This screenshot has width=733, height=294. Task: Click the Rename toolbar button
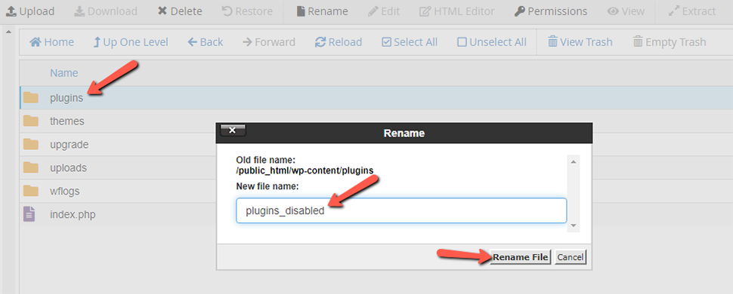click(323, 11)
